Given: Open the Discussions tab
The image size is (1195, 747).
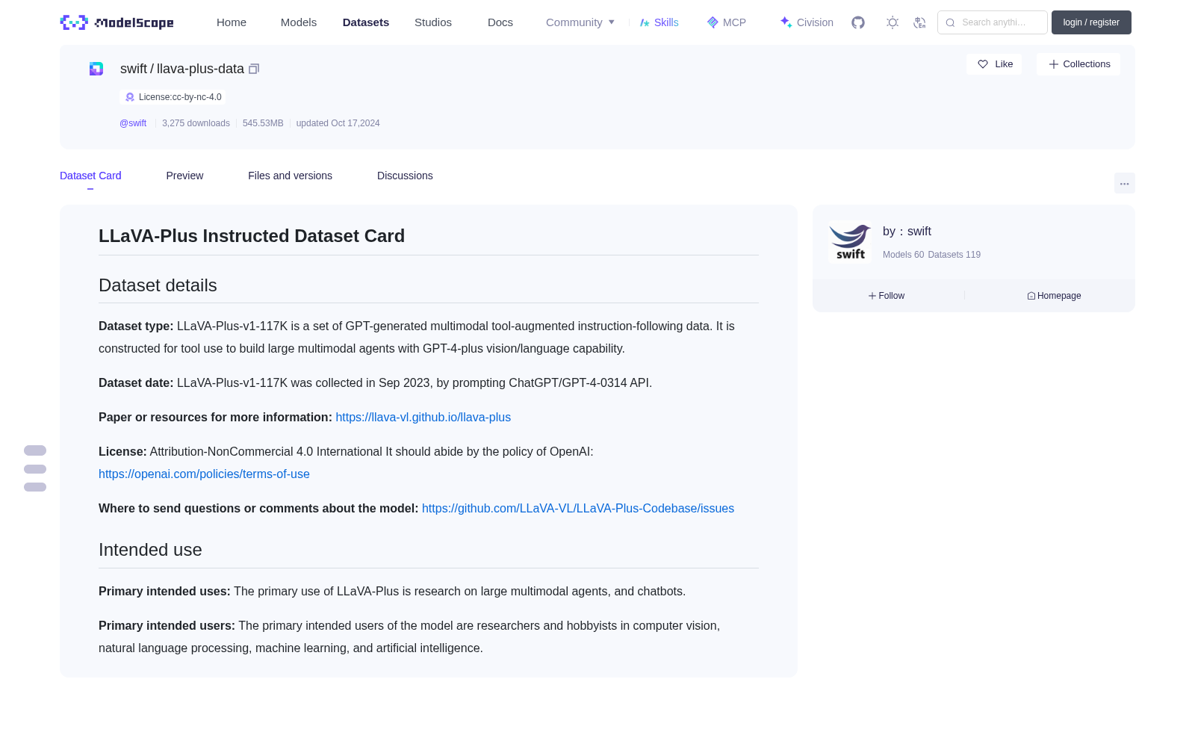Looking at the screenshot, I should coord(405,176).
